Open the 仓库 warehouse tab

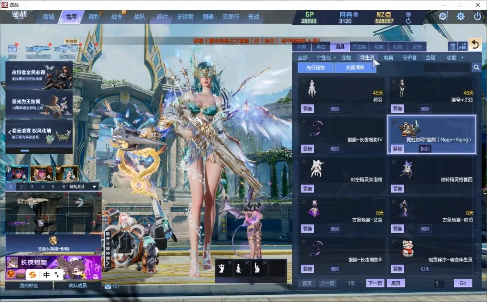pos(71,17)
